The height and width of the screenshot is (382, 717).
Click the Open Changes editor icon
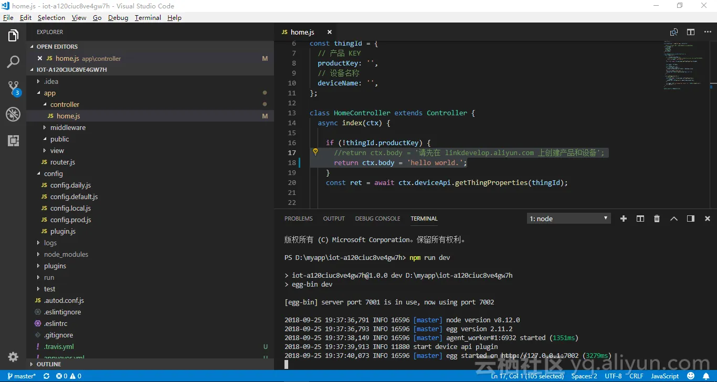pos(674,32)
